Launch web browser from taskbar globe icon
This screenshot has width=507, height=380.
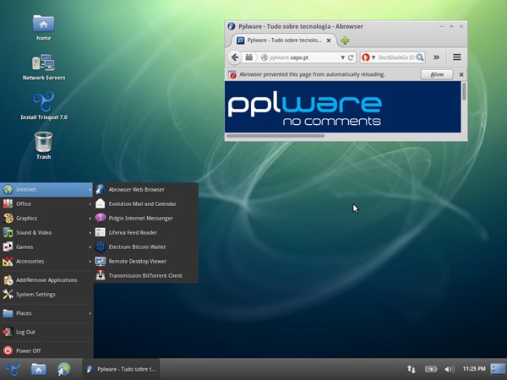(64, 369)
